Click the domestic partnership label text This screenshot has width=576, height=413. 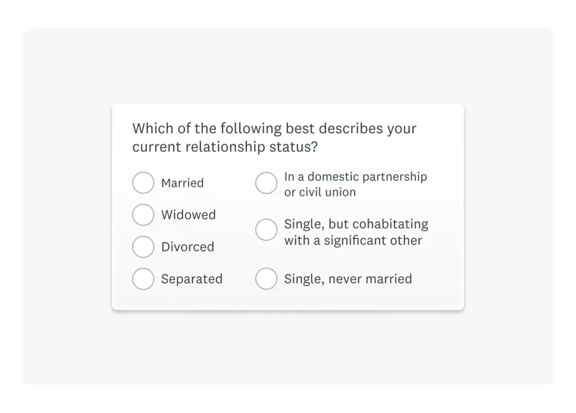(x=356, y=183)
